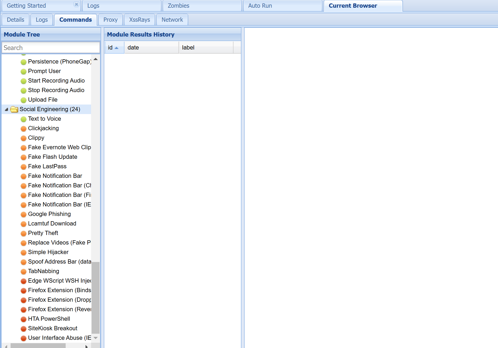Select the Upload File module
The height and width of the screenshot is (348, 498).
pyautogui.click(x=43, y=100)
